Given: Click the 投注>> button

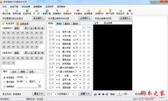Looking at the screenshot, I should pyautogui.click(x=39, y=94).
